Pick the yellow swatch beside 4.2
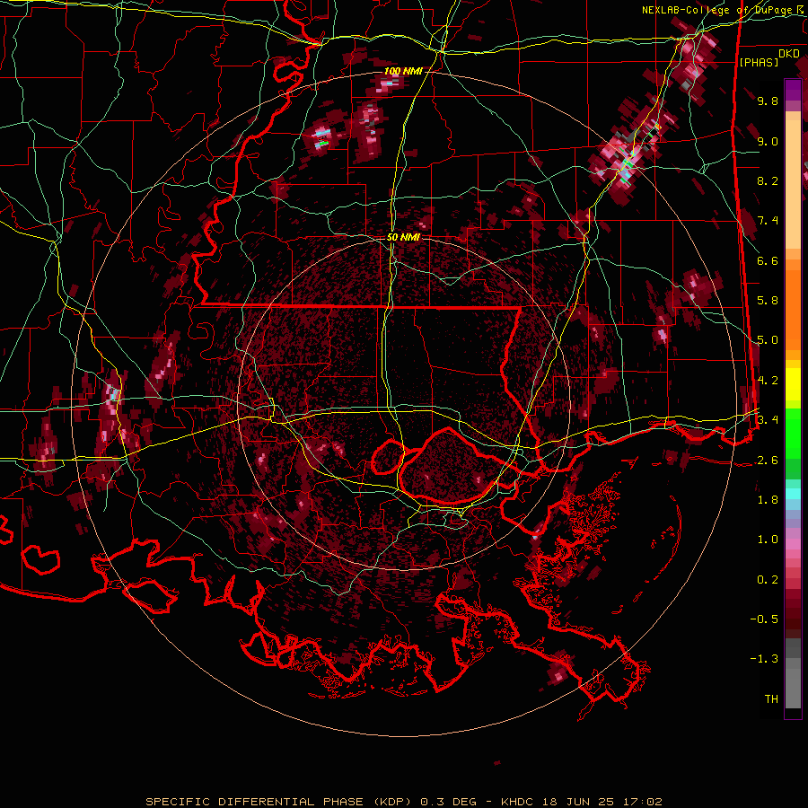Viewport: 808px width, 808px height. 793,384
